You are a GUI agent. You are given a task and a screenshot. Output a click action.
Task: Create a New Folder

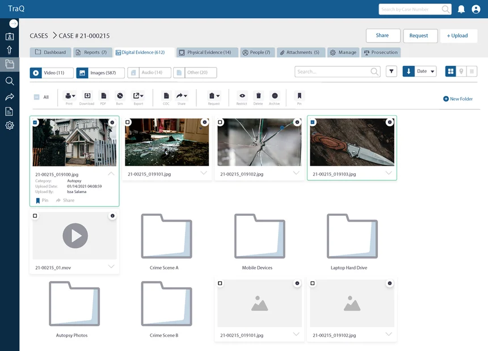[458, 98]
